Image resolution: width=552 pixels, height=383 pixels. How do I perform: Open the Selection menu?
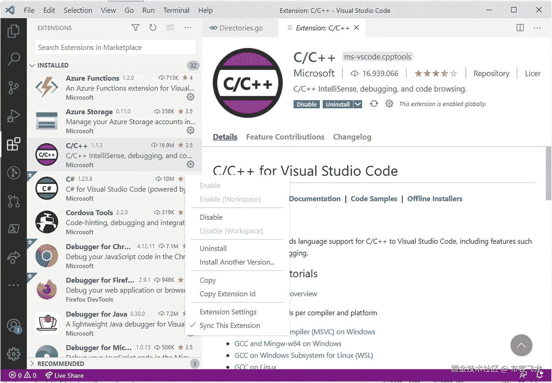pos(78,10)
